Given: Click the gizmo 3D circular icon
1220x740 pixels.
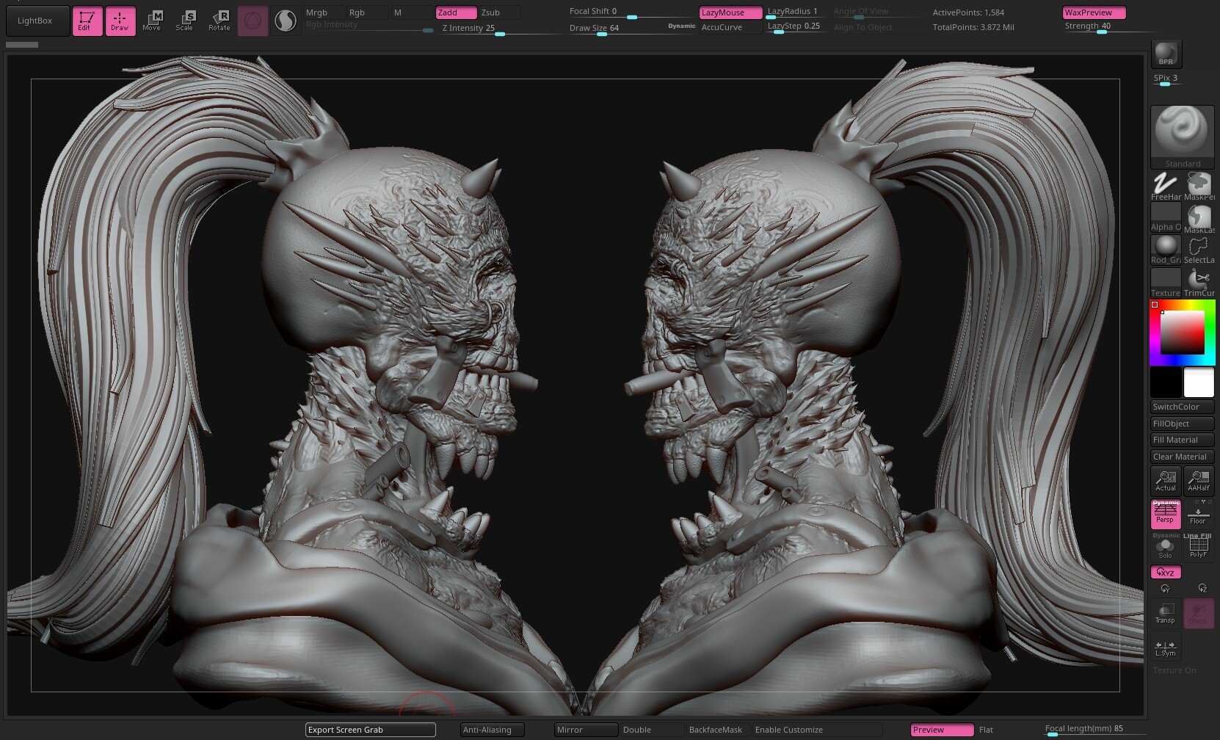Looking at the screenshot, I should pyautogui.click(x=253, y=21).
